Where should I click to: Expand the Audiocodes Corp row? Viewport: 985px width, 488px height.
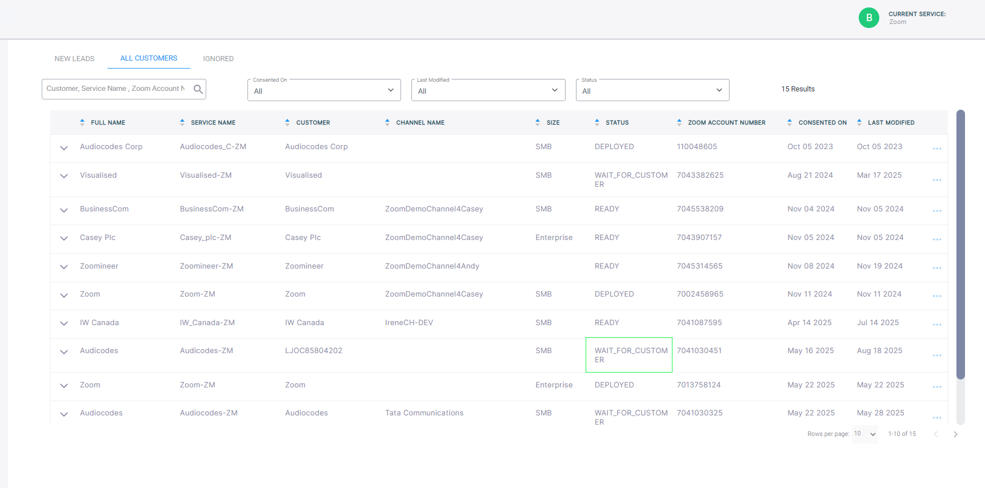(64, 148)
